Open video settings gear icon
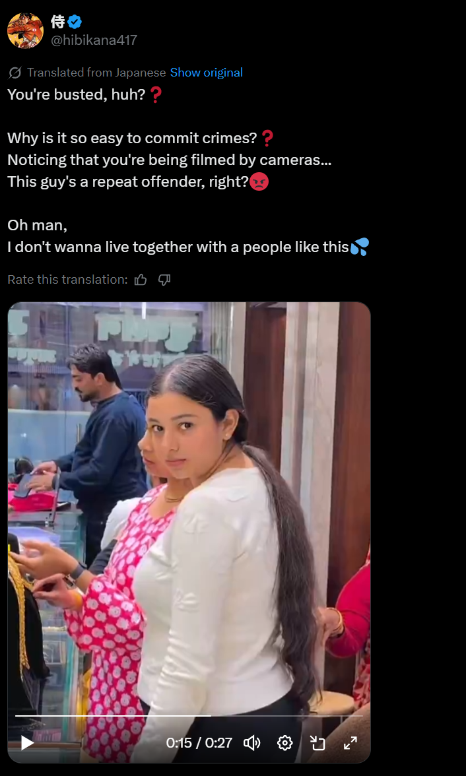 (284, 743)
